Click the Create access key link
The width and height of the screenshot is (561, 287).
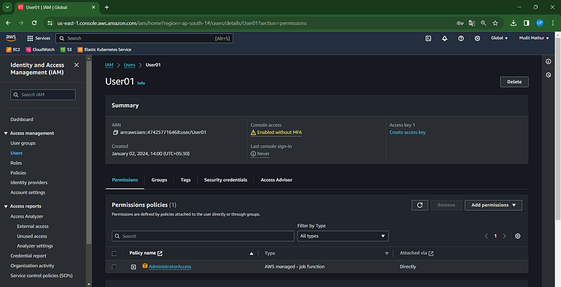tap(408, 132)
